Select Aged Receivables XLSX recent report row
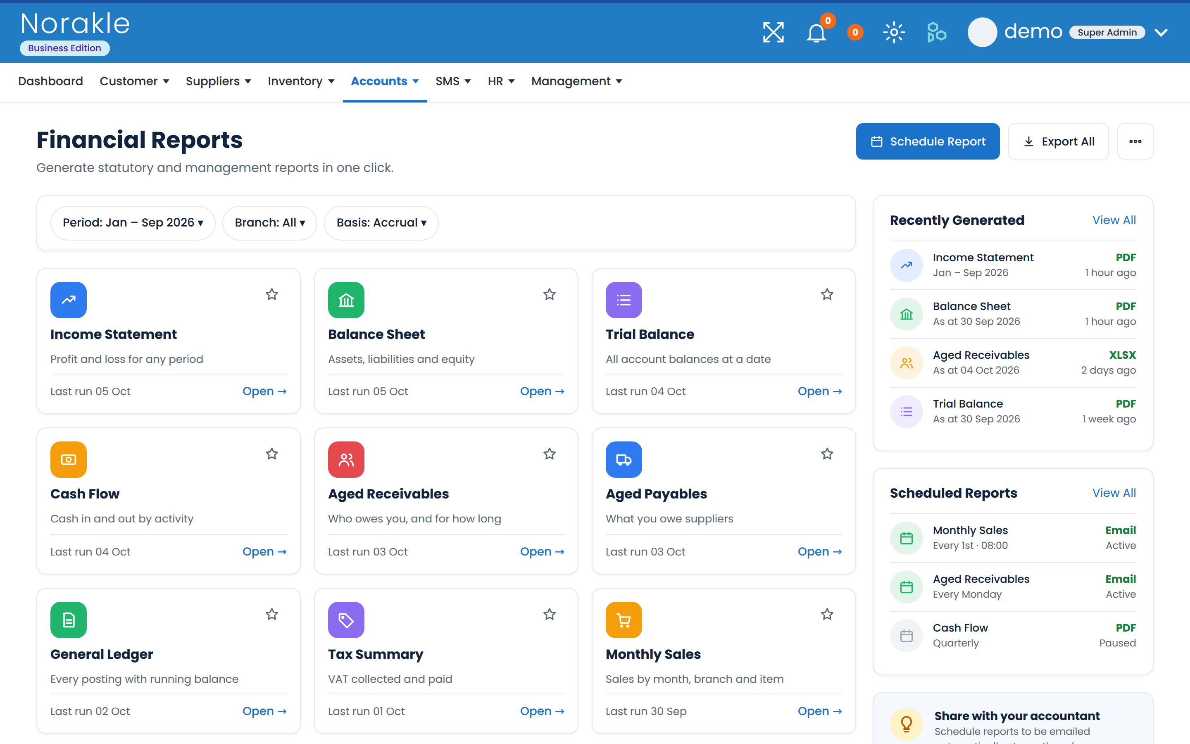This screenshot has width=1190, height=744. (x=1012, y=362)
